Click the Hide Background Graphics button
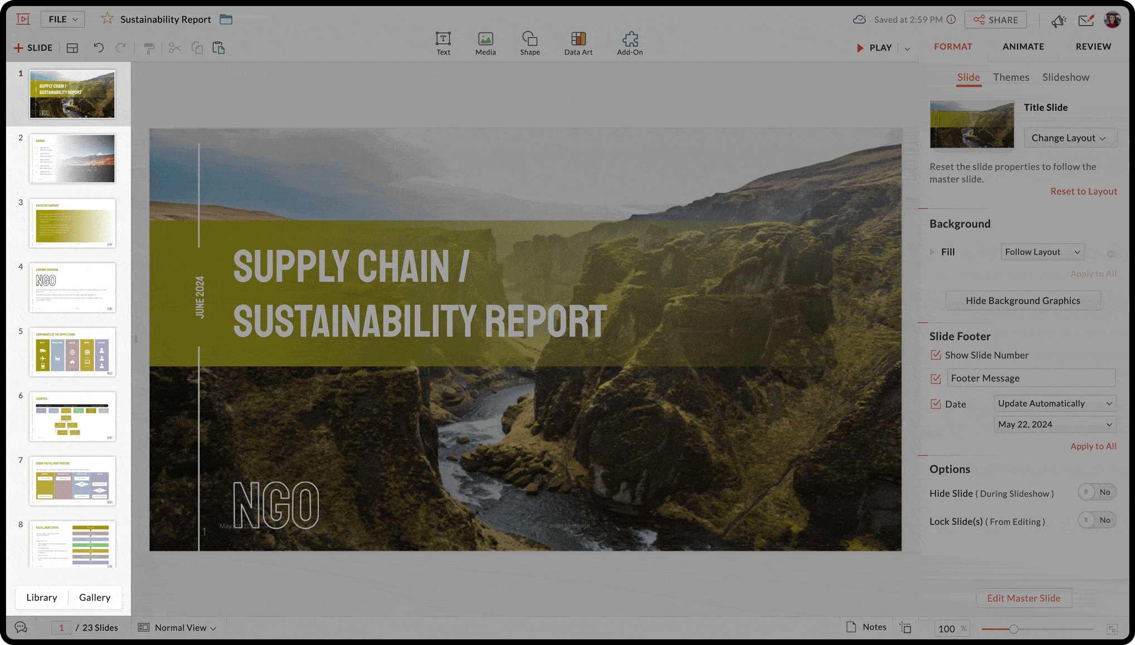The width and height of the screenshot is (1135, 645). coord(1022,301)
